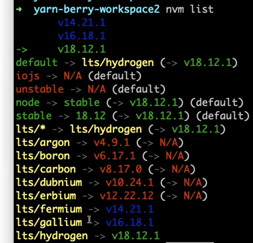Click N/A in the iojs line
The width and height of the screenshot is (253, 243).
click(x=73, y=76)
